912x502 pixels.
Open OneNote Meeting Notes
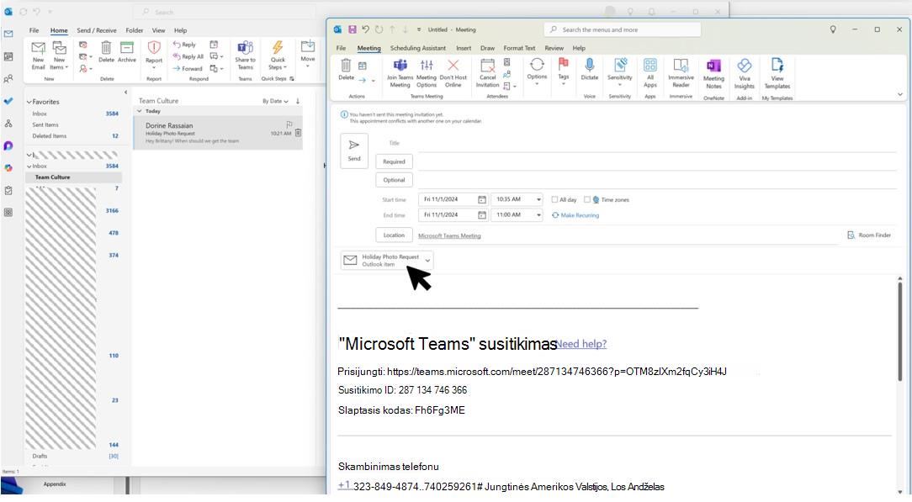click(x=713, y=74)
